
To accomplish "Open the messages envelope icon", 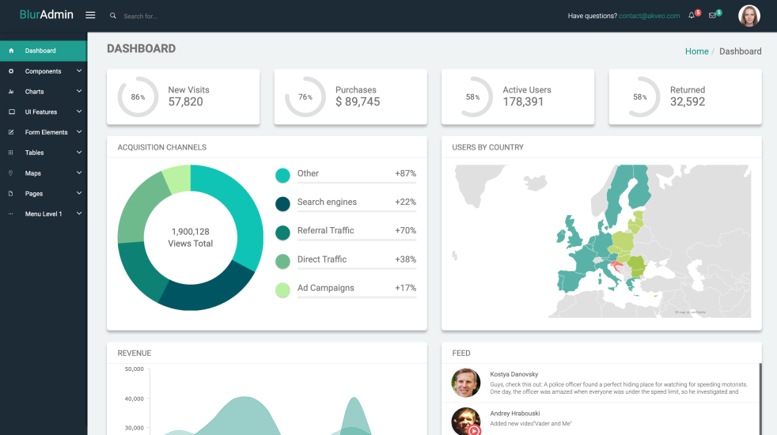I will (712, 15).
